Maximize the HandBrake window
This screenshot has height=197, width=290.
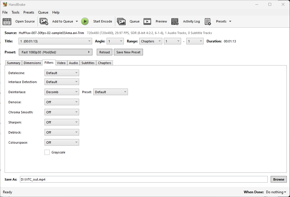tap(270, 4)
